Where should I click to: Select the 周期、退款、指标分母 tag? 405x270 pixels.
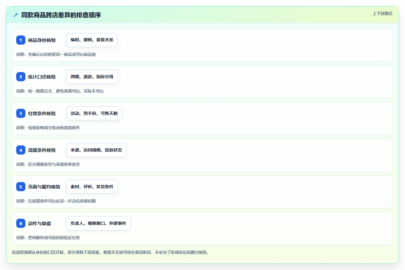click(x=92, y=77)
